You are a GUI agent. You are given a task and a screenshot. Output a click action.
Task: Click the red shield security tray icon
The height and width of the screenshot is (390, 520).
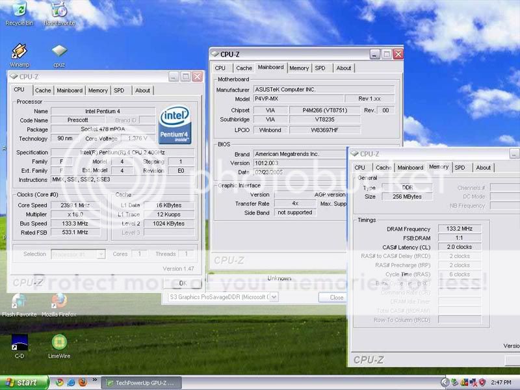point(482,383)
